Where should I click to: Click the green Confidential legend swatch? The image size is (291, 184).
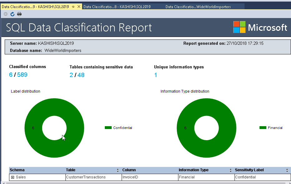(x=108, y=128)
